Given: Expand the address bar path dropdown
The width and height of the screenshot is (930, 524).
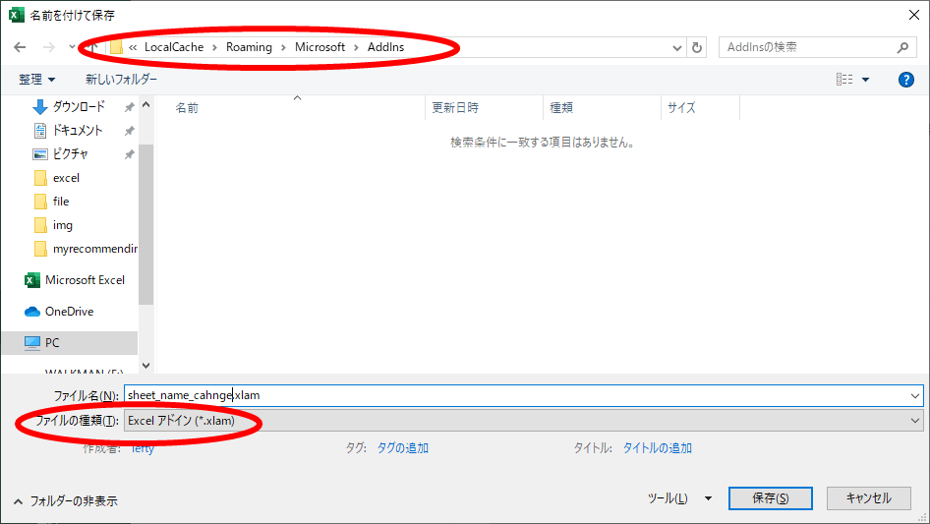Looking at the screenshot, I should 677,47.
